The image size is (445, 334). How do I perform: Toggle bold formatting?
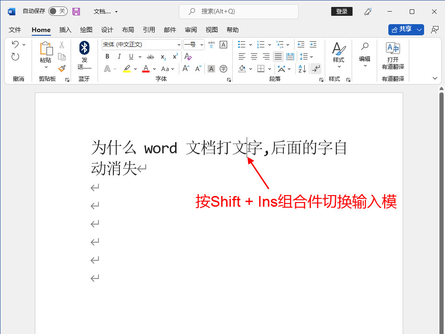(x=107, y=57)
